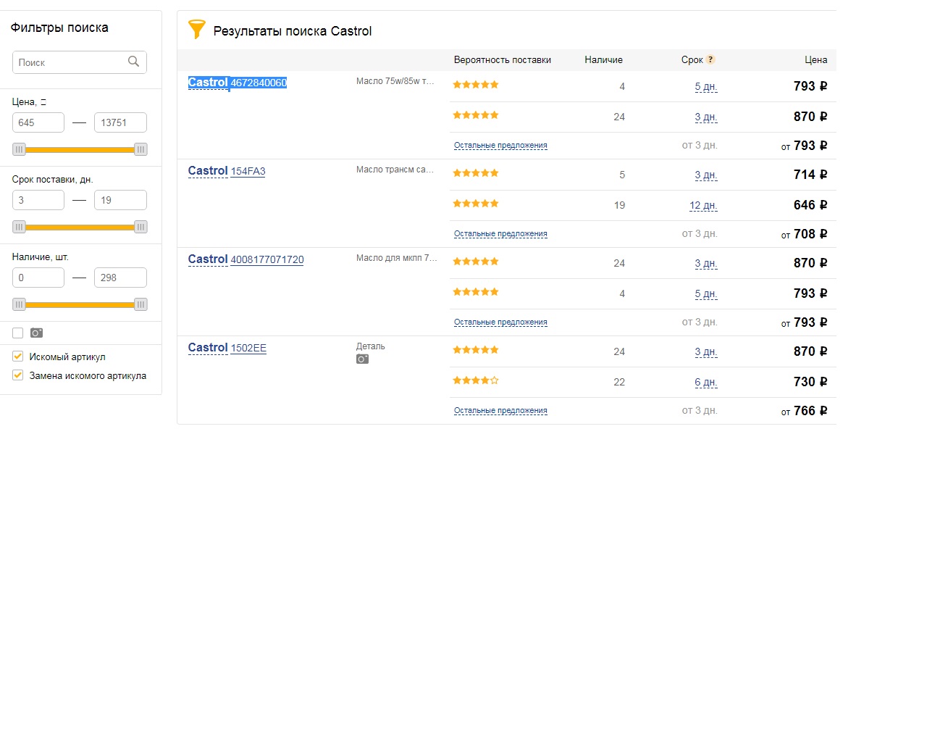Click minimum stock field showing 0
The height and width of the screenshot is (742, 927).
[38, 278]
